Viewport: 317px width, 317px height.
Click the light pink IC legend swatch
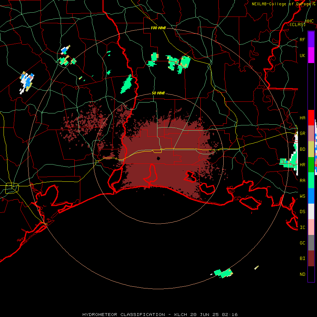pyautogui.click(x=311, y=227)
